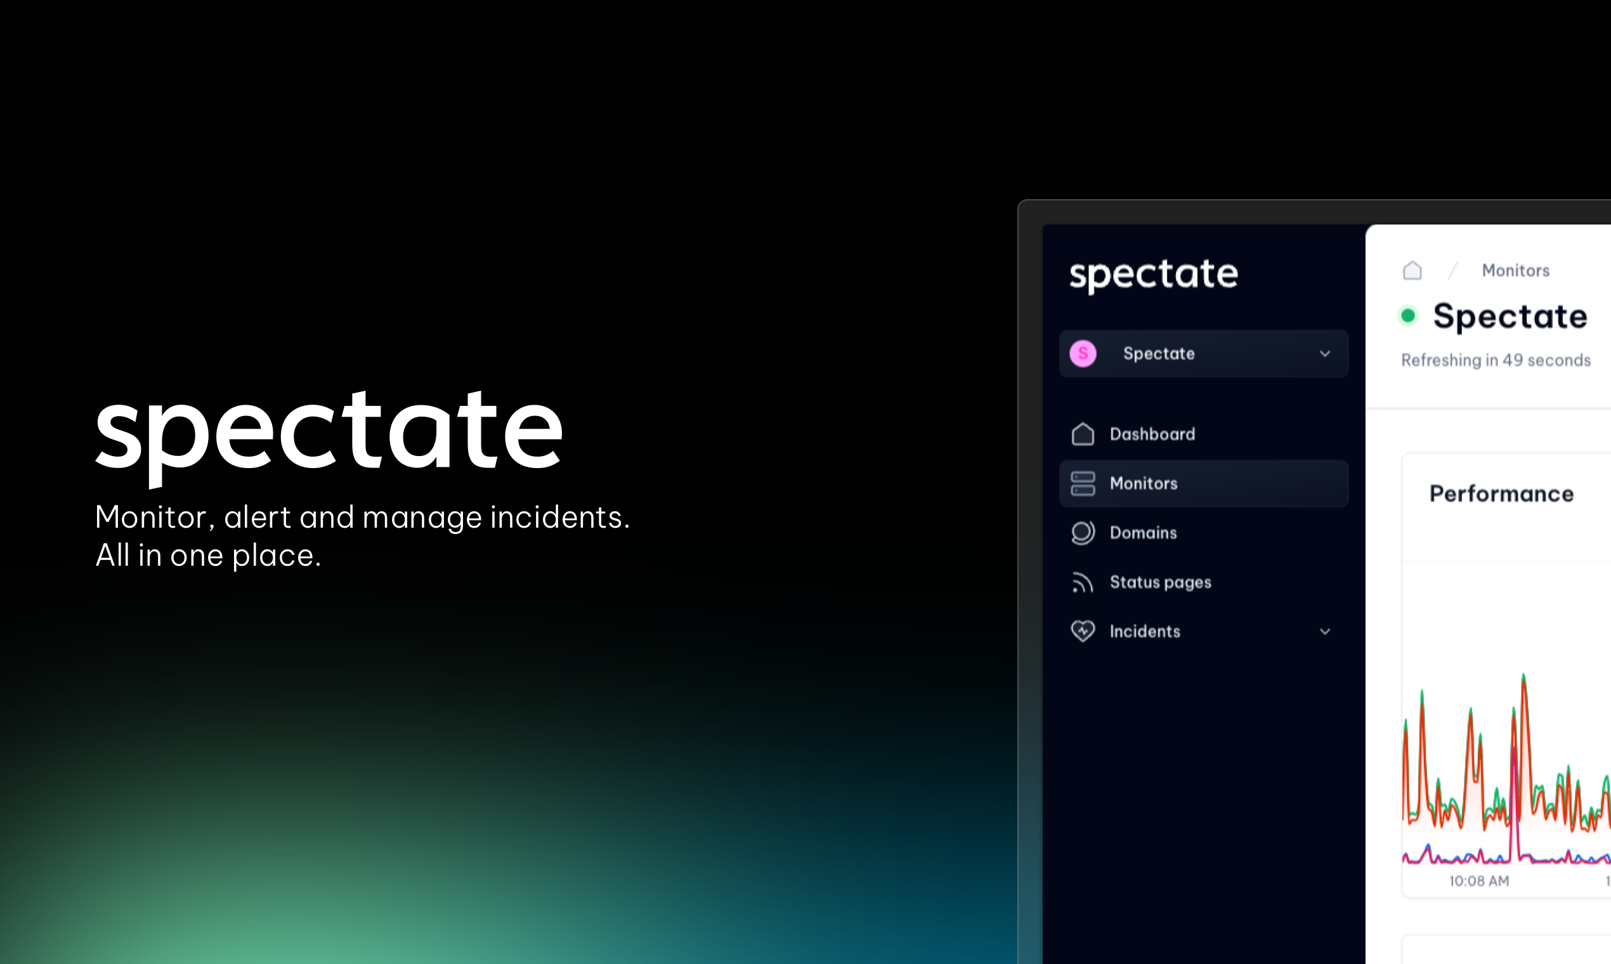Image resolution: width=1611 pixels, height=964 pixels.
Task: Select the Dashboard home icon
Action: pyautogui.click(x=1082, y=433)
